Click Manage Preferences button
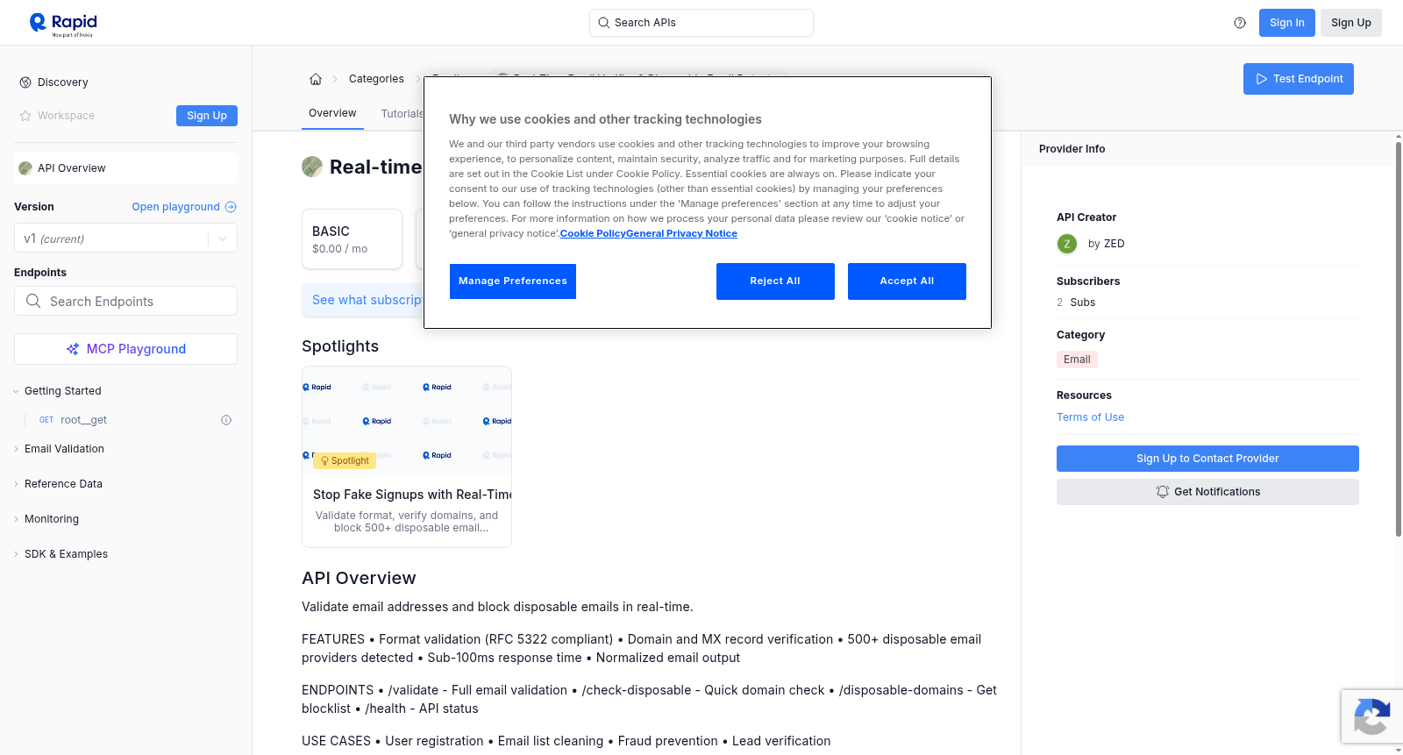This screenshot has width=1403, height=755. coord(513,281)
